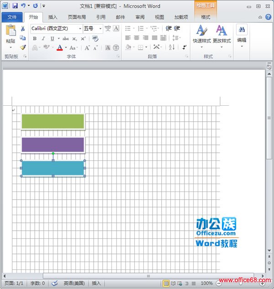Open the Drawing Tools Format tab
The height and width of the screenshot is (289, 274).
[205, 17]
